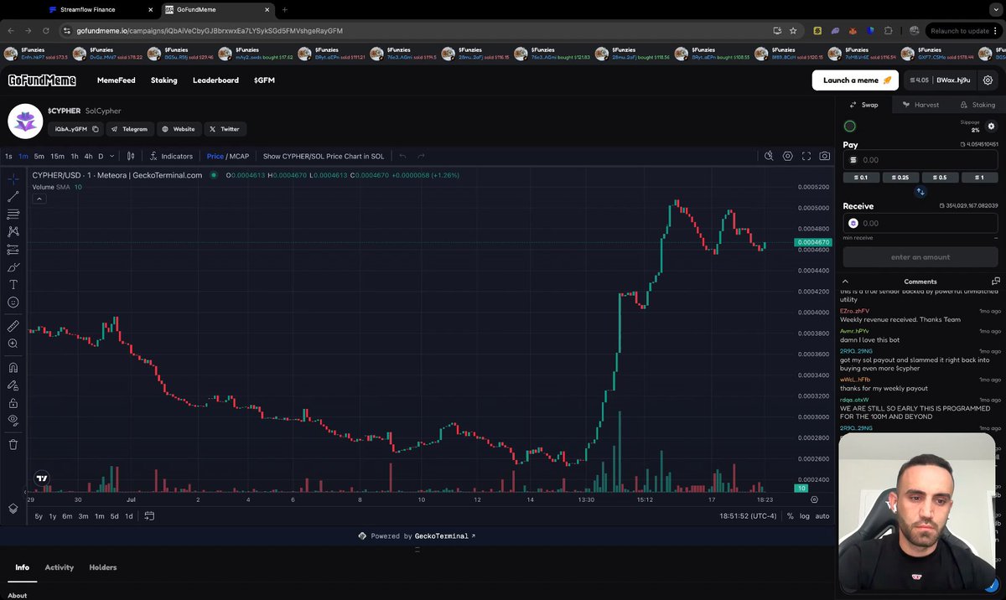
Task: Open the Activity tab
Action: (x=60, y=567)
